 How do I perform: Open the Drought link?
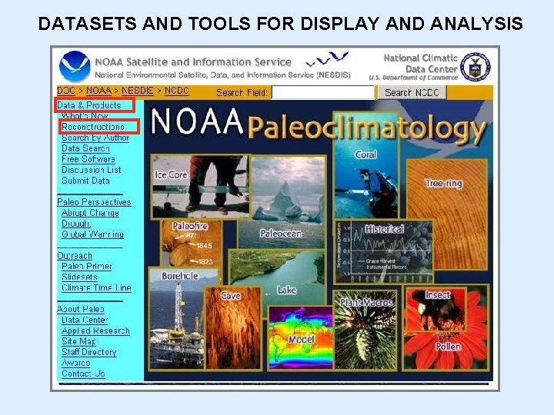pos(76,224)
